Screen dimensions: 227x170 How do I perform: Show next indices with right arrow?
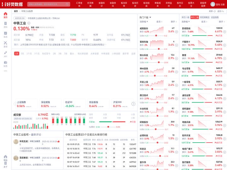point(133,104)
